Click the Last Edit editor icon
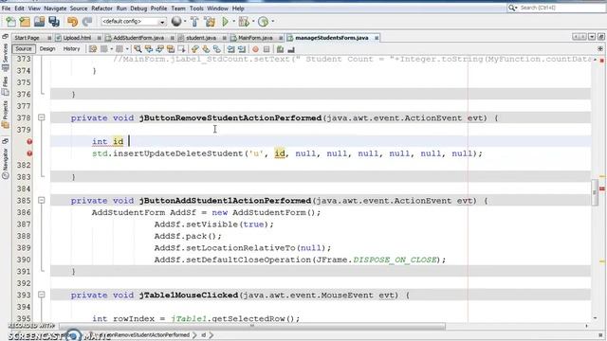The width and height of the screenshot is (607, 341). [93, 49]
